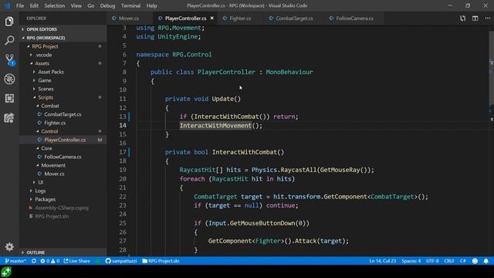Open the Selection menu

(55, 5)
